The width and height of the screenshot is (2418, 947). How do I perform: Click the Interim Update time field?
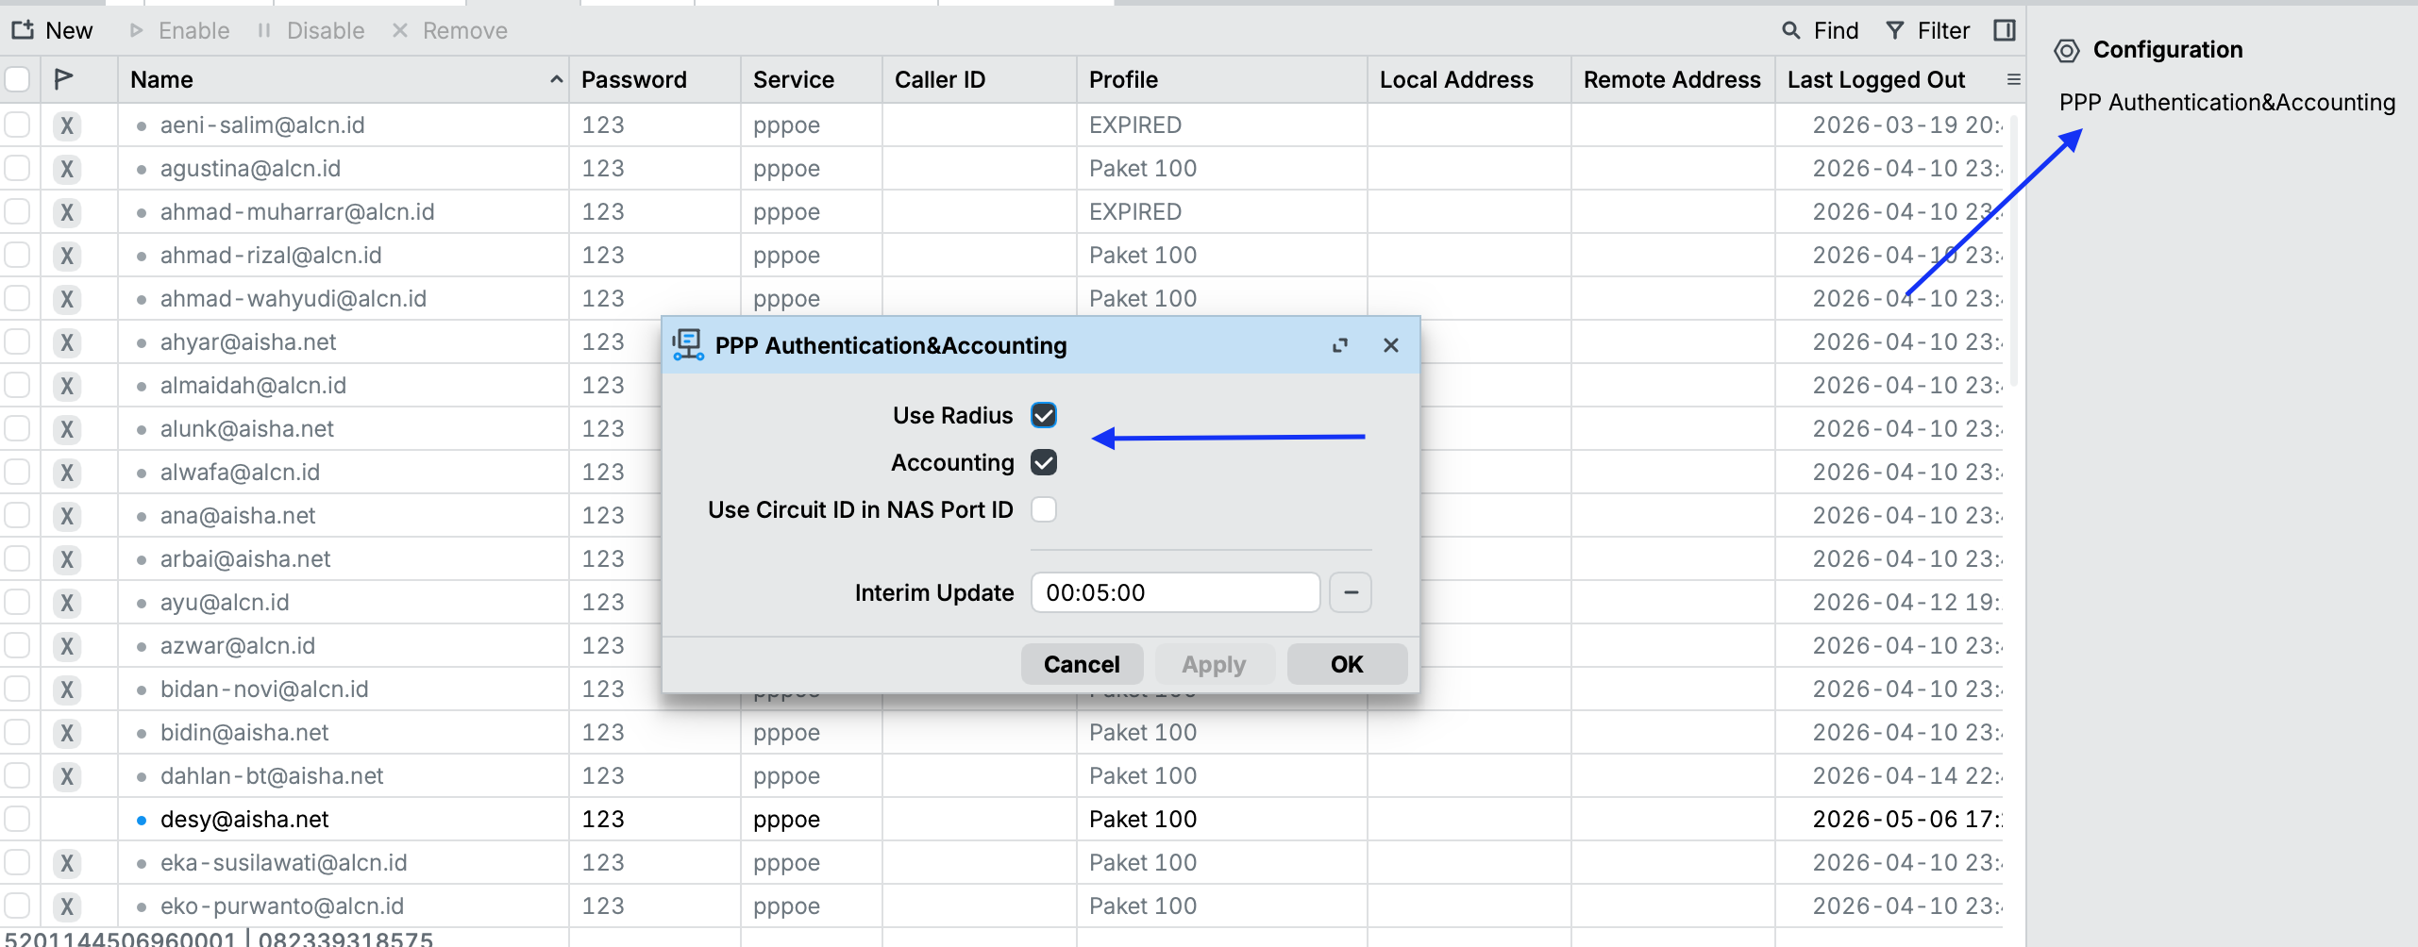pyautogui.click(x=1175, y=592)
